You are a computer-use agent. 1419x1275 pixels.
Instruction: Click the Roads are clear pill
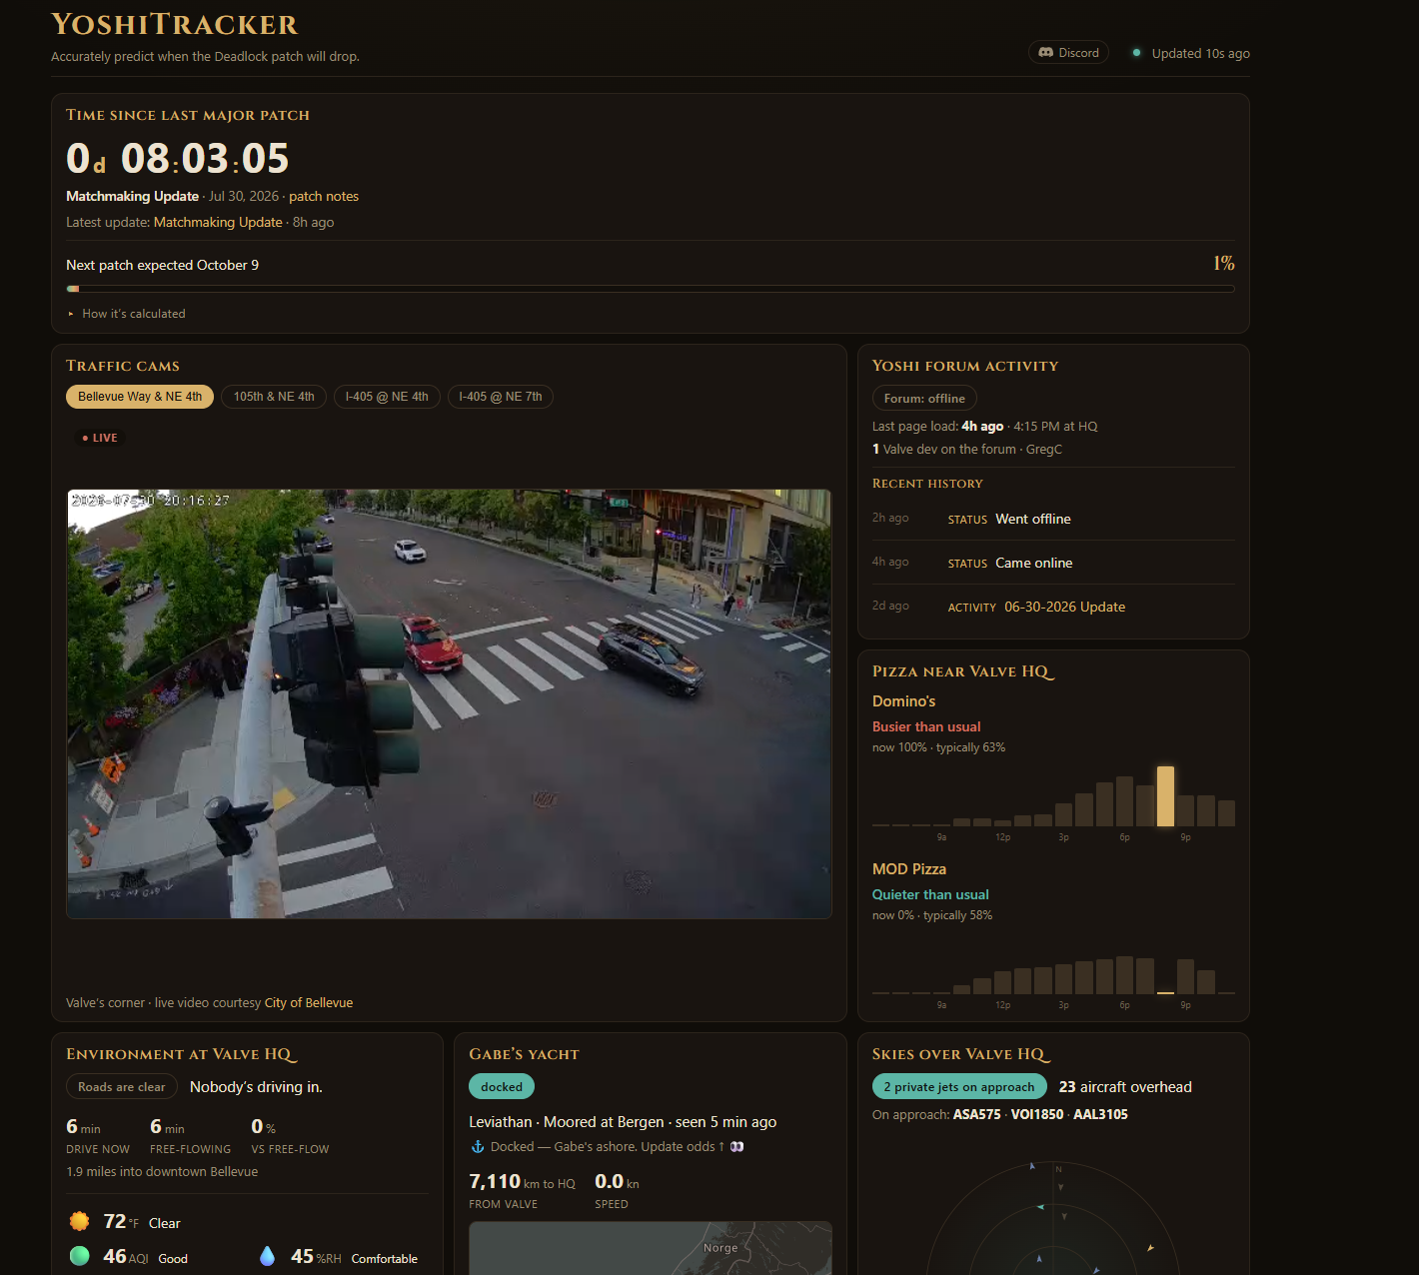(122, 1087)
